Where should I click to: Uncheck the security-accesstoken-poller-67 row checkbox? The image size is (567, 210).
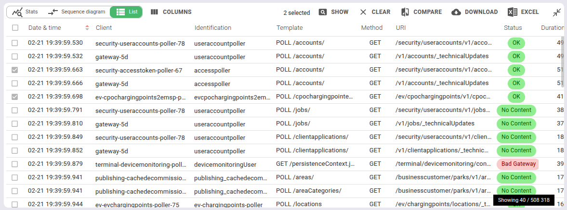coord(15,70)
